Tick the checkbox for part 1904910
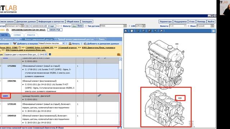Viewport: 230px width, 129px height. pyautogui.click(x=0, y=116)
